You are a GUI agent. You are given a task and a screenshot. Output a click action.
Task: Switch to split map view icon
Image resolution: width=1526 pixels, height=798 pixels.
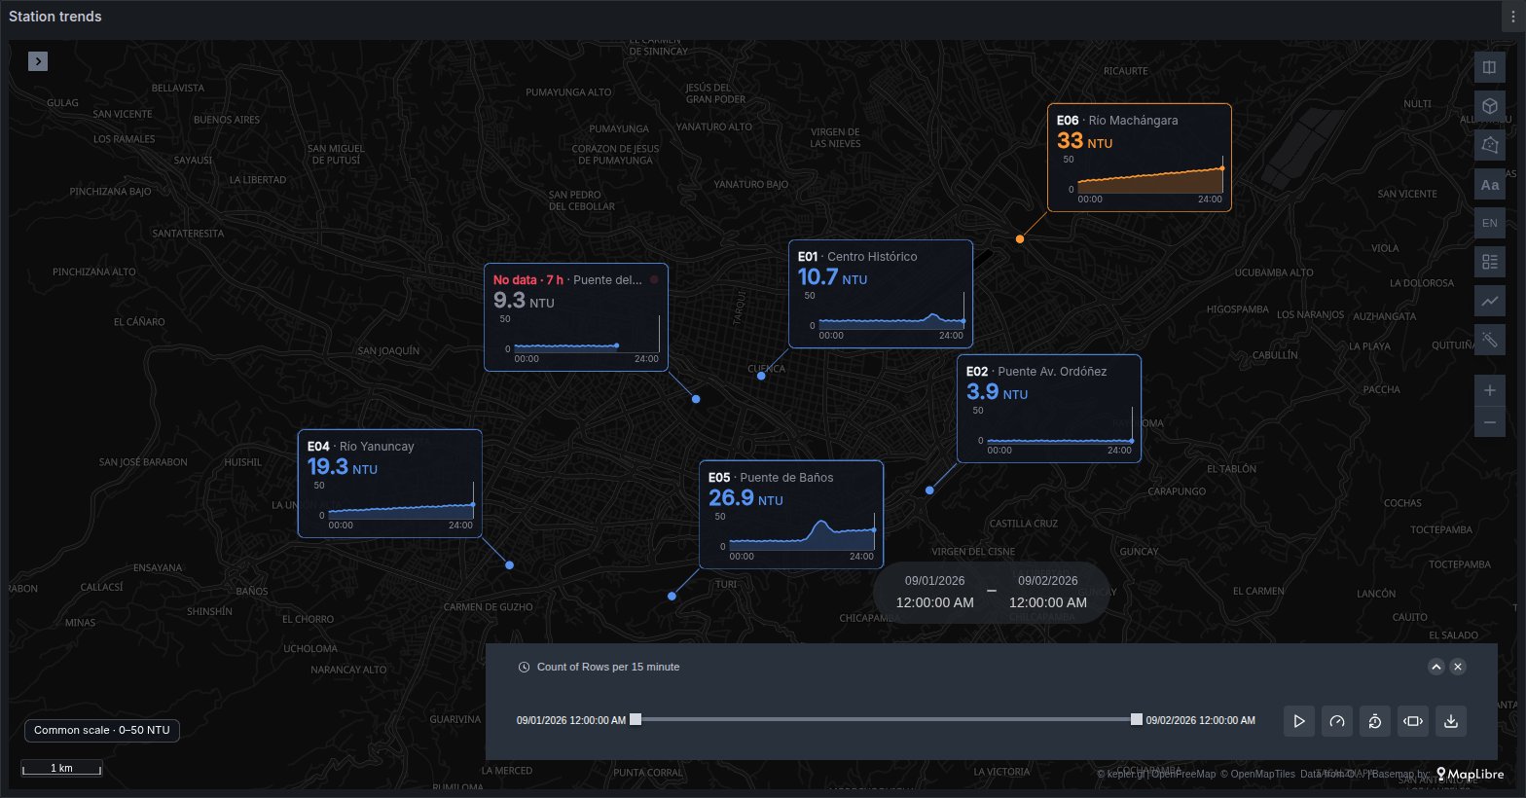pos(1490,67)
